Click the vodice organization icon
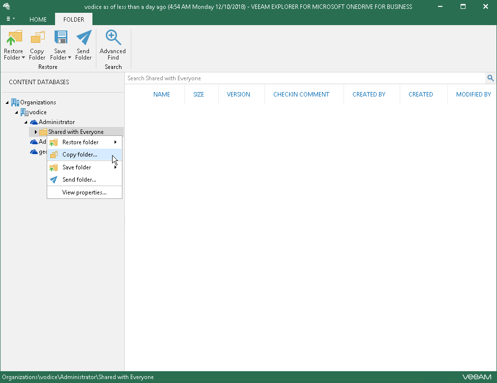497x383 pixels. pos(25,112)
